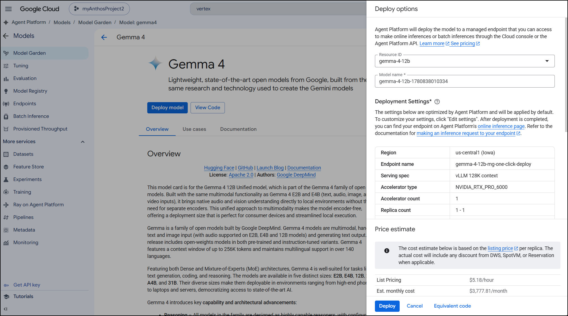Click the blue Deploy button

point(387,306)
